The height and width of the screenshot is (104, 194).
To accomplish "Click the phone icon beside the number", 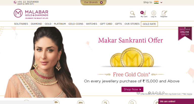I will pyautogui.click(x=15, y=2).
